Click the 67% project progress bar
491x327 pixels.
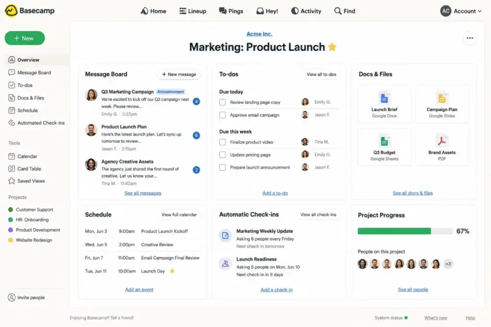(405, 231)
